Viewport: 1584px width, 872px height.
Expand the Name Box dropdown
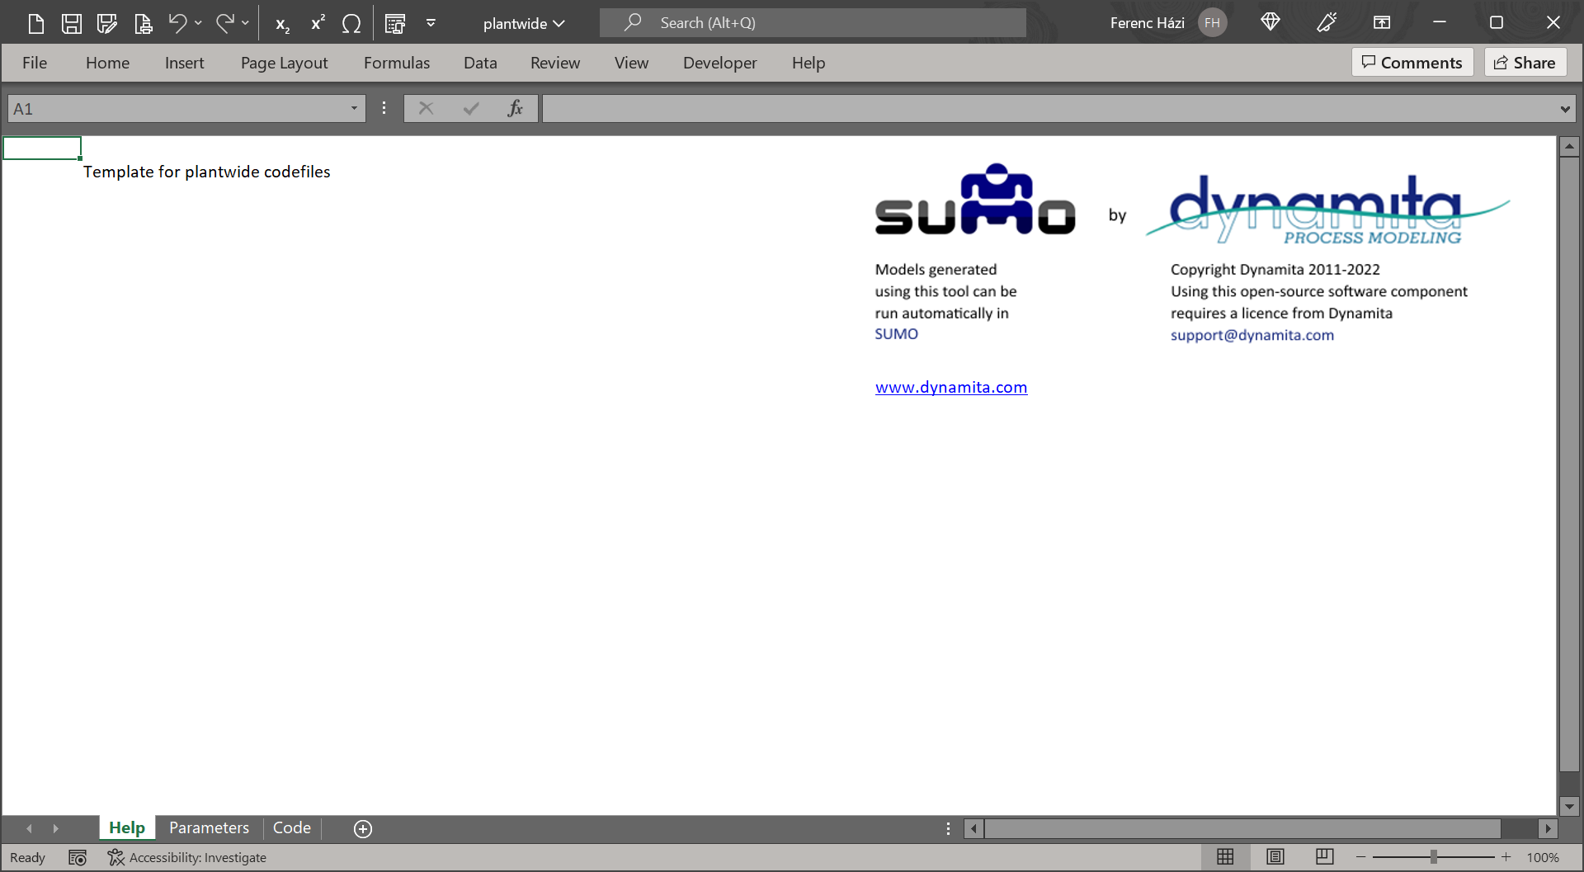(354, 108)
